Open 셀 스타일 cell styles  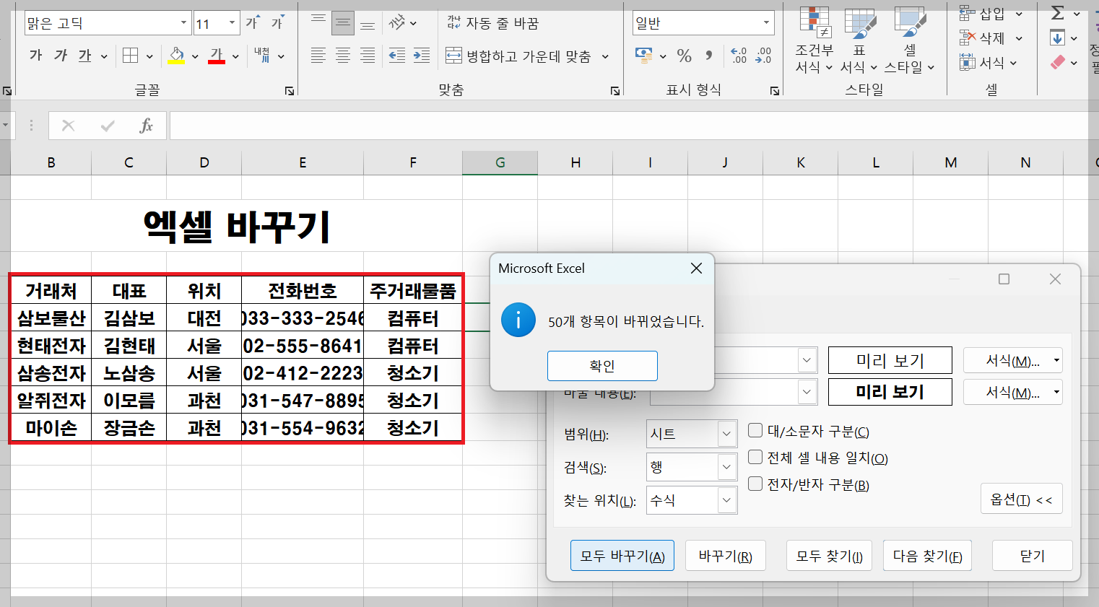click(x=910, y=40)
